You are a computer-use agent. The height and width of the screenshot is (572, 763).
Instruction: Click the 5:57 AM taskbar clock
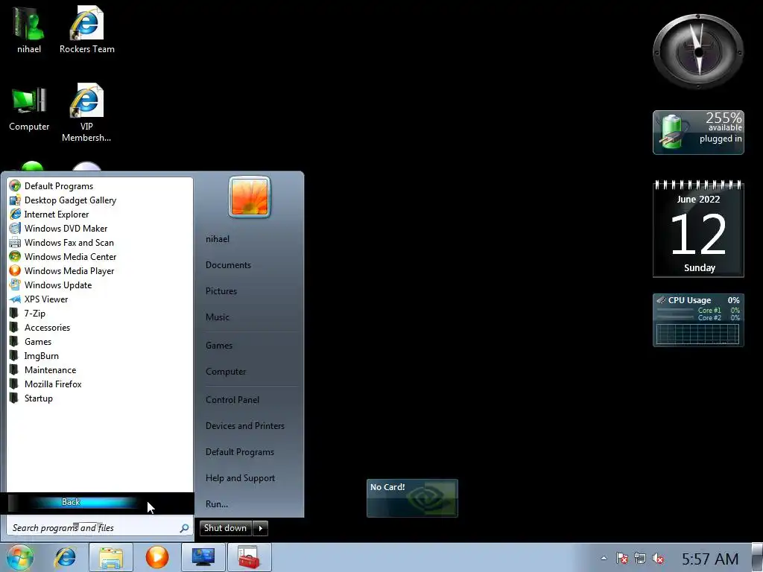tap(710, 559)
